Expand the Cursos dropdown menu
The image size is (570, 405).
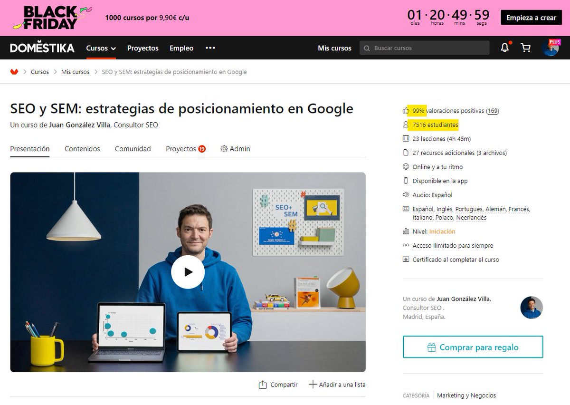point(101,48)
